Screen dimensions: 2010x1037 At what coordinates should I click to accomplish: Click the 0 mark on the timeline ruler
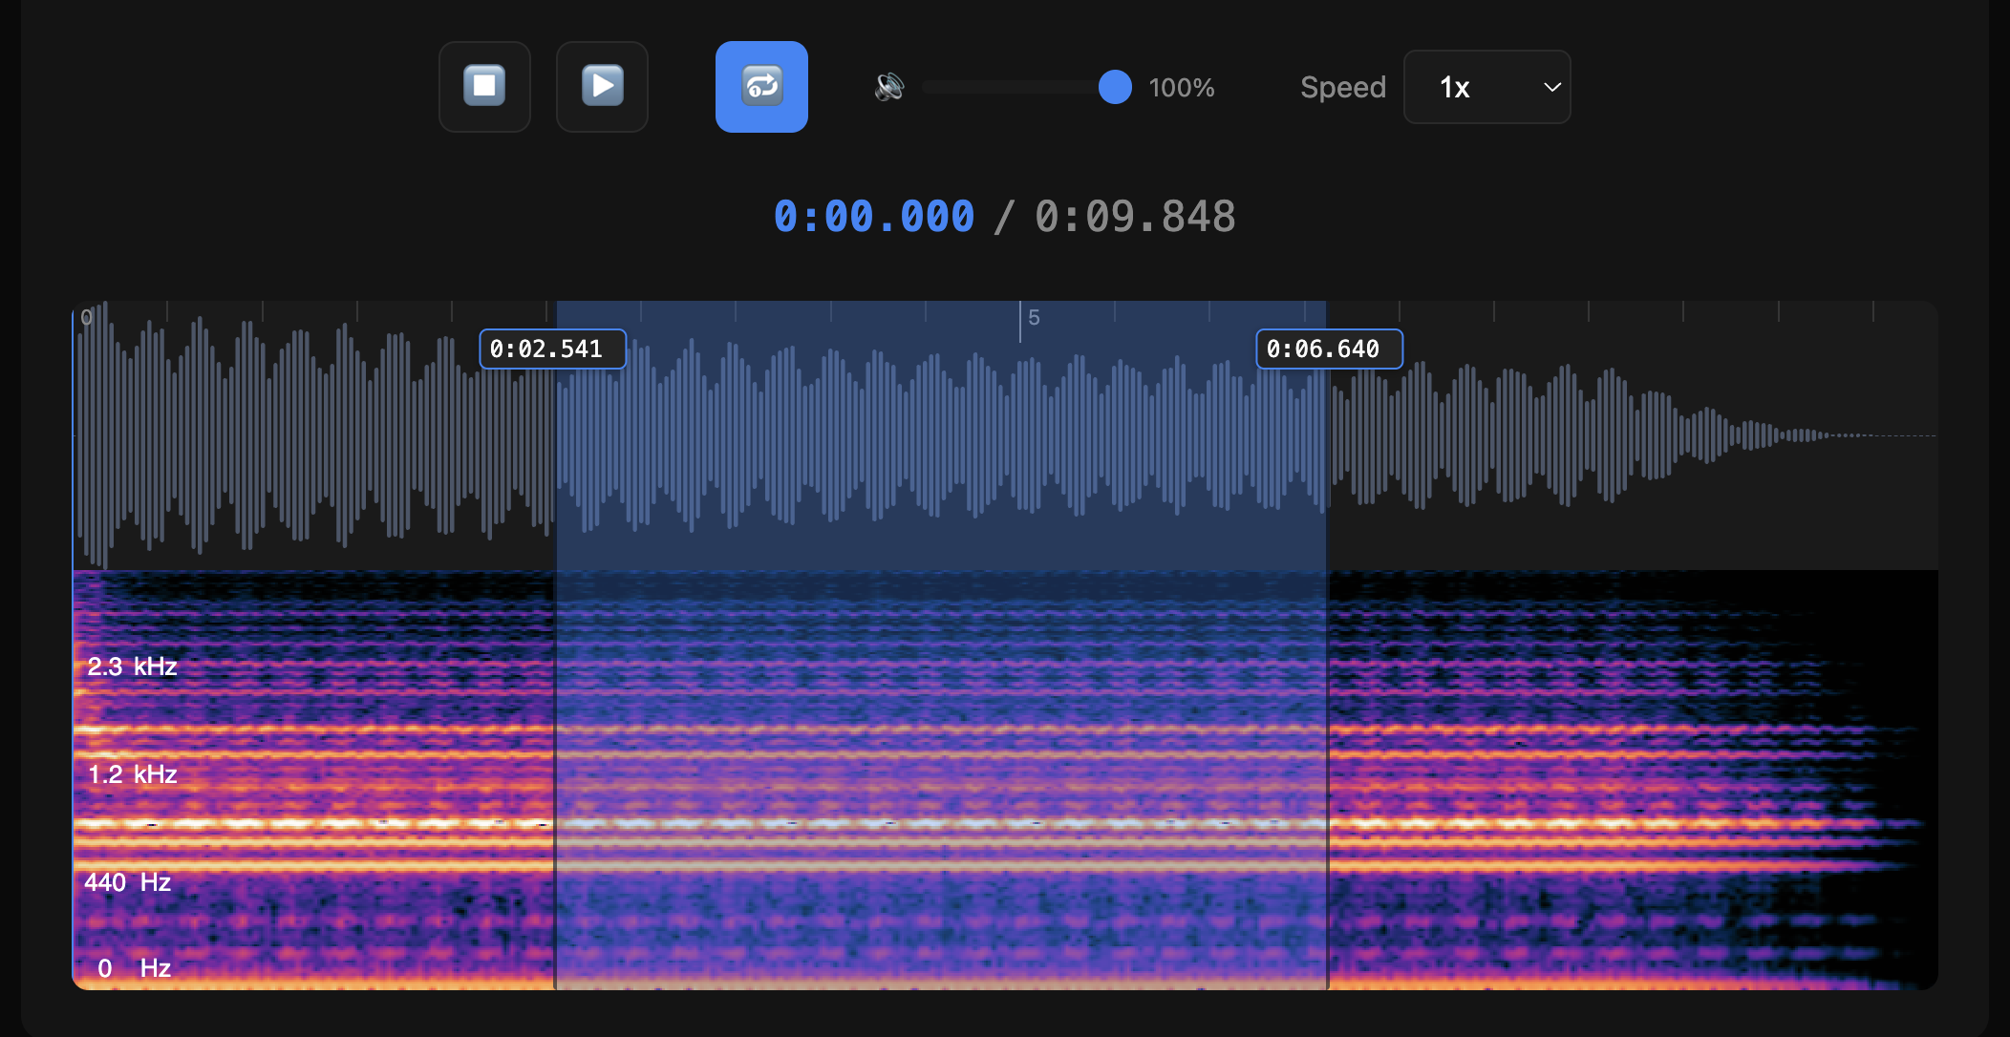click(x=87, y=318)
